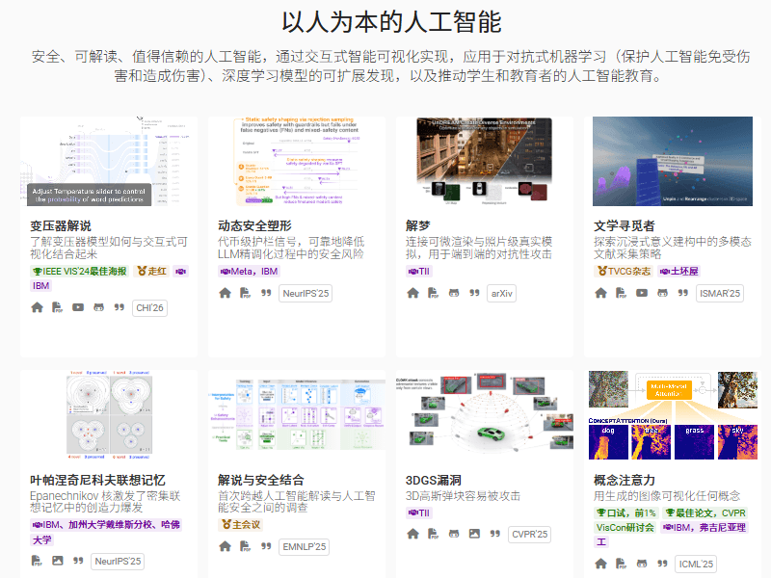This screenshot has width=771, height=578.
Task: Click NeurIPS'25 button on 动态安全塑形 card
Action: point(306,294)
